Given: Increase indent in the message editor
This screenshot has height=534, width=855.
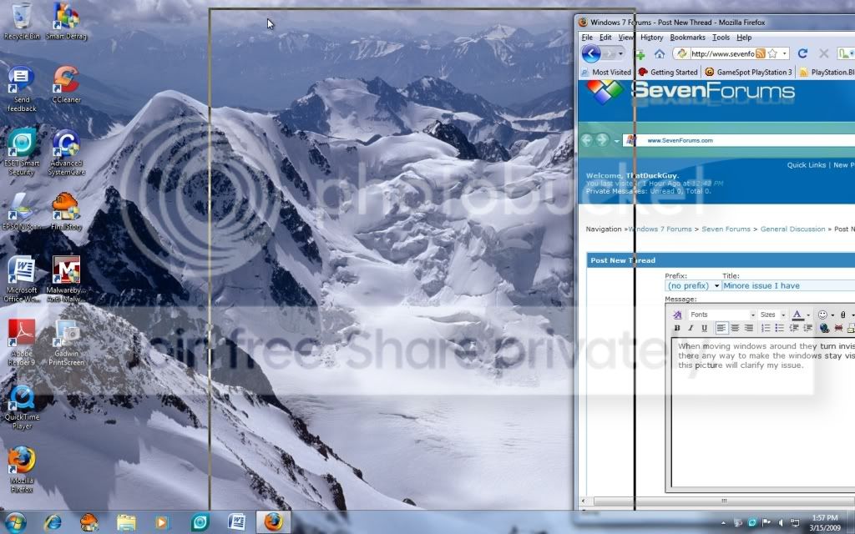Looking at the screenshot, I should point(807,328).
